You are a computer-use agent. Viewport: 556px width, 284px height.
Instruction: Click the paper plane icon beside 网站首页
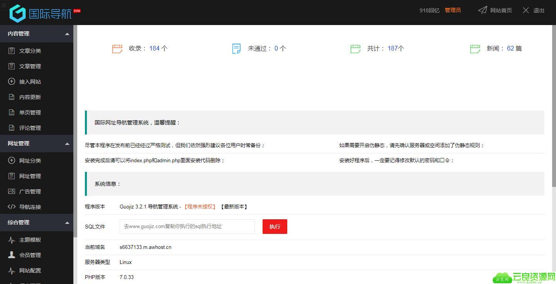tap(482, 10)
